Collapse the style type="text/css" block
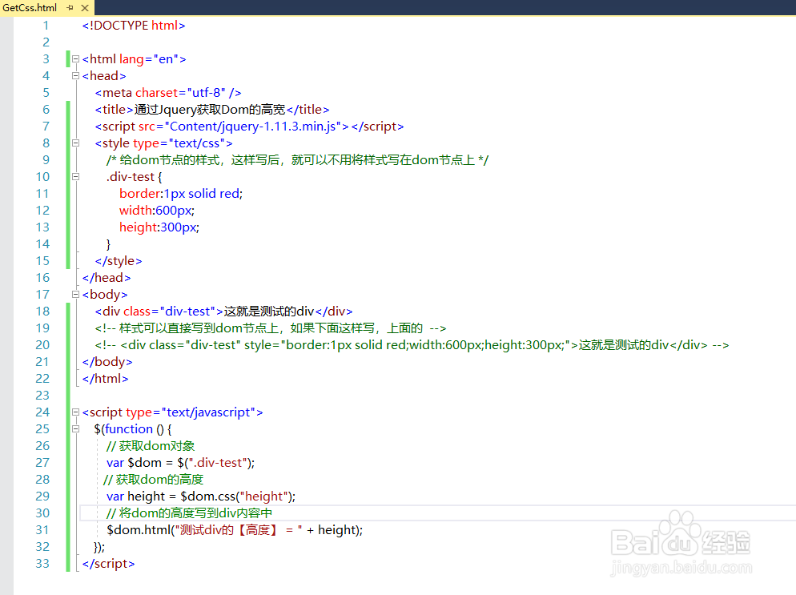 (75, 143)
